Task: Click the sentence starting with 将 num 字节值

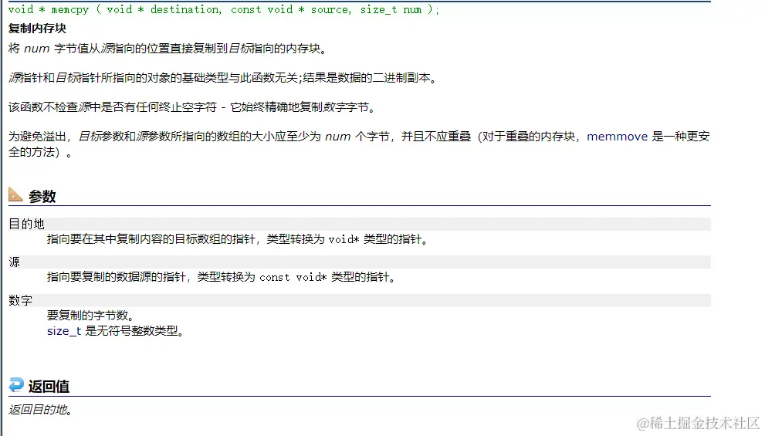Action: tap(168, 49)
